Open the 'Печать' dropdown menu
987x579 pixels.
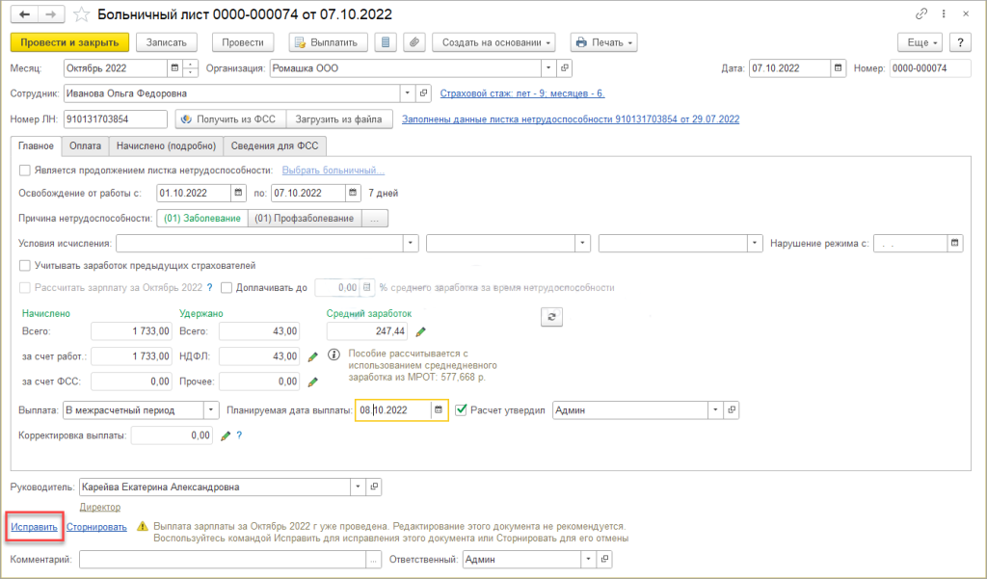tap(604, 42)
